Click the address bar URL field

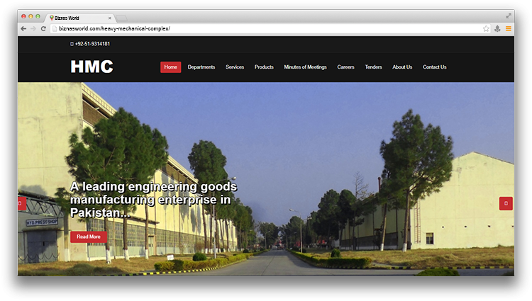(x=262, y=28)
